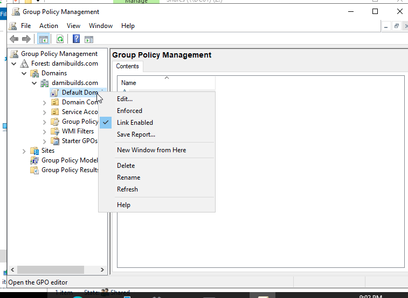Viewport: 408px width, 298px height.
Task: Select the Group Policy Modeling tree item
Action: tap(70, 160)
